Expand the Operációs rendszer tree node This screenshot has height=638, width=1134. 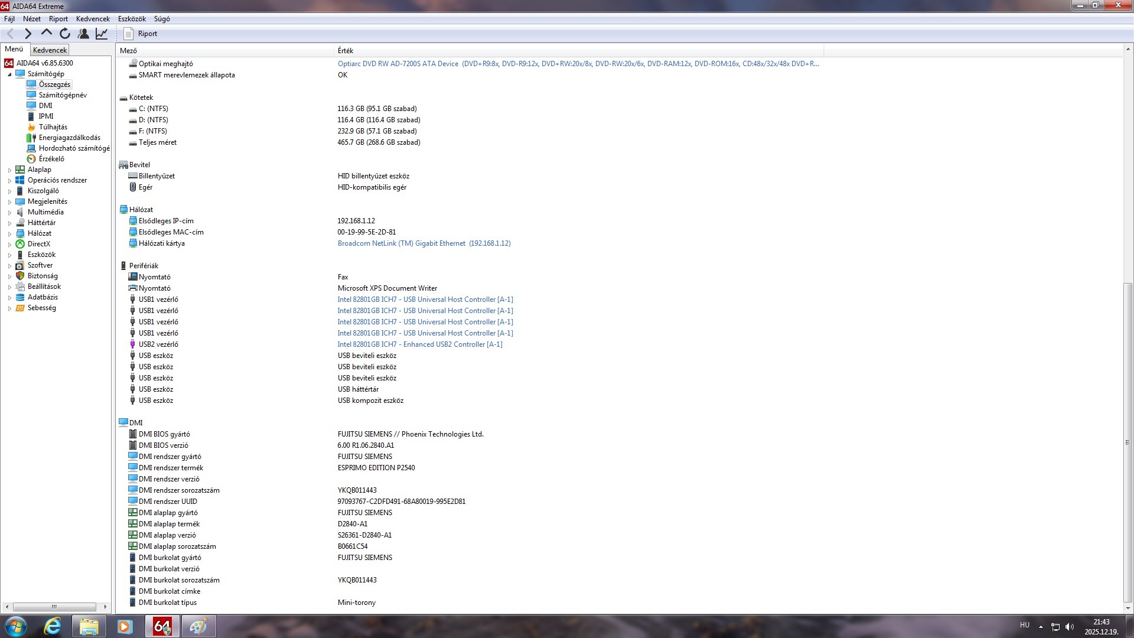pyautogui.click(x=9, y=181)
